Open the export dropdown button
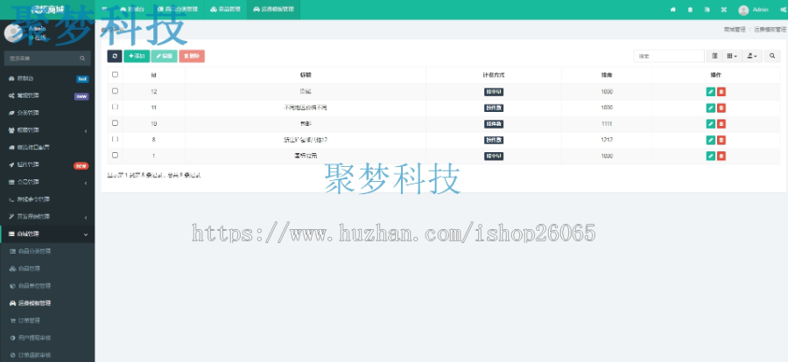 click(752, 56)
